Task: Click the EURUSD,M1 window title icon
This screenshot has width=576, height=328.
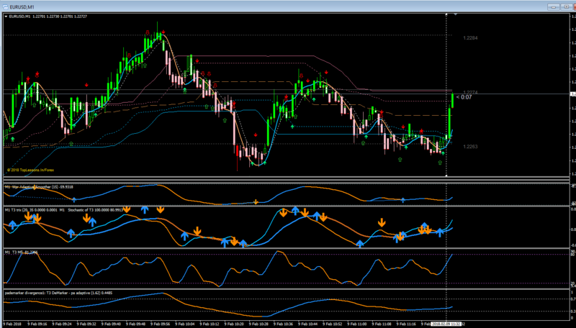Action: (5, 7)
